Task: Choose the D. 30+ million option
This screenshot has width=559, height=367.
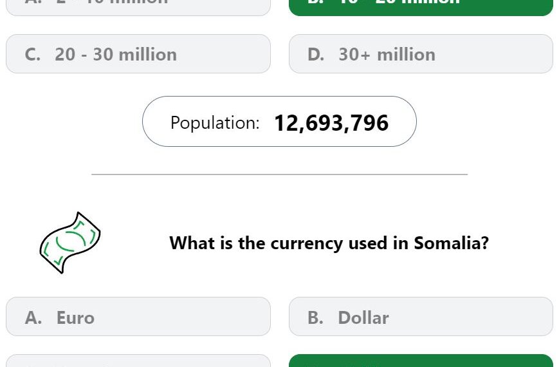Action: tap(421, 54)
